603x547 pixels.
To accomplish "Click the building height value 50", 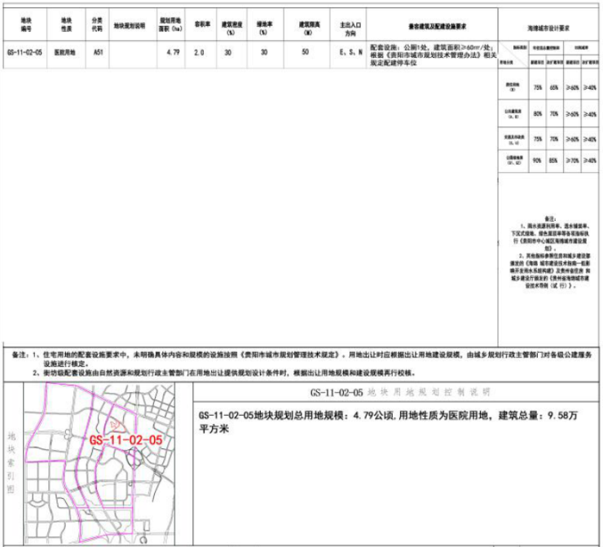I will tap(305, 52).
